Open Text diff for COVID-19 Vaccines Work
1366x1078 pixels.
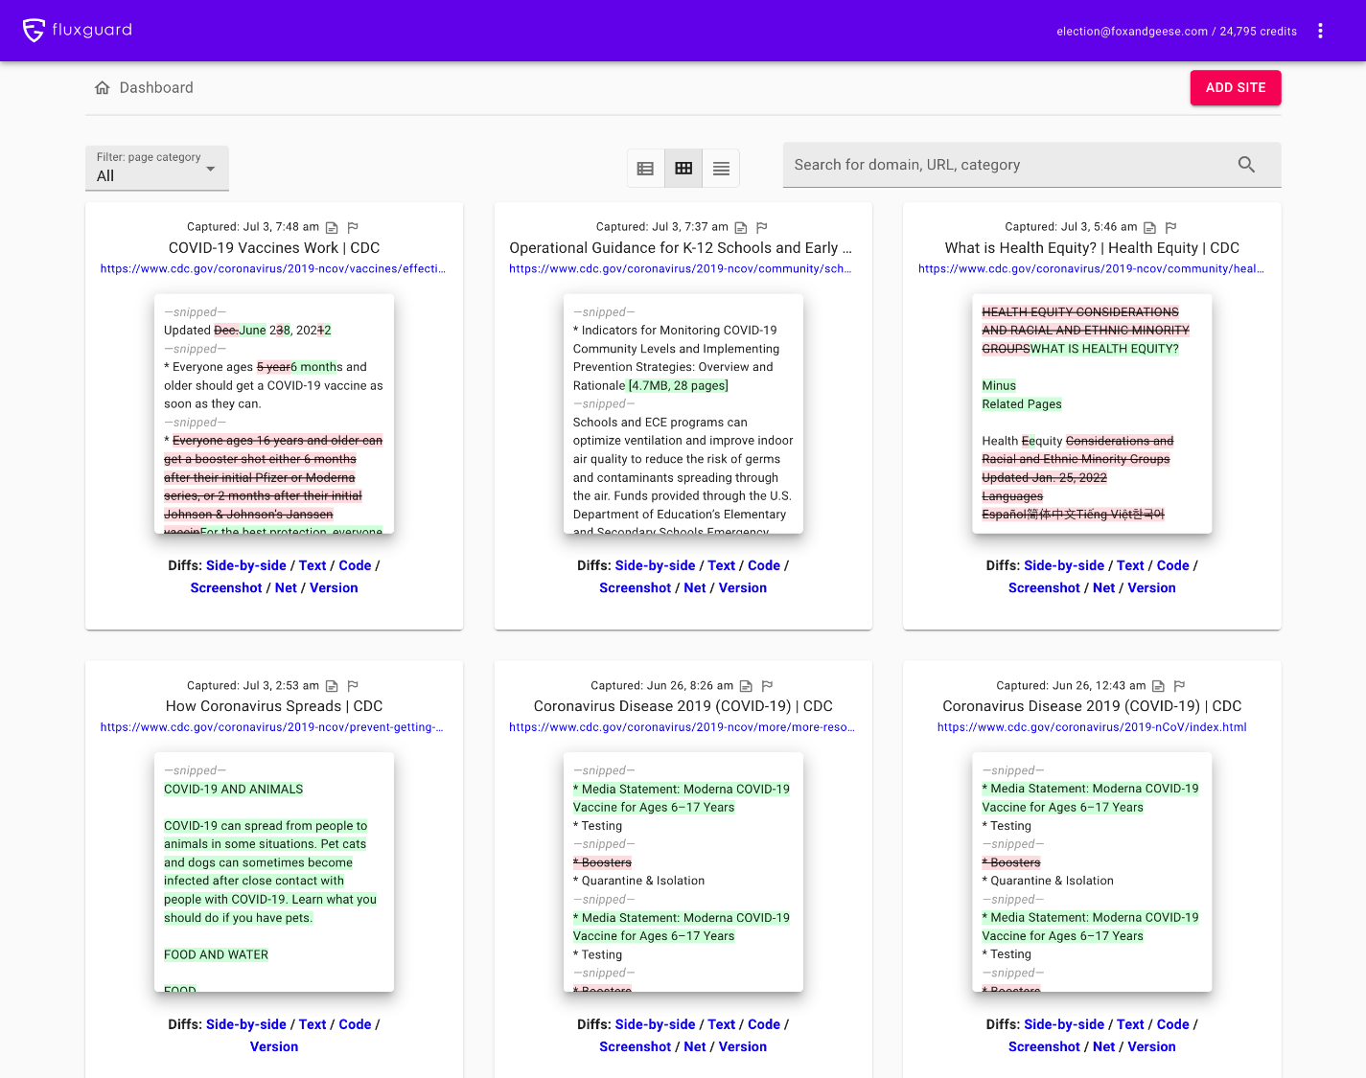point(313,566)
